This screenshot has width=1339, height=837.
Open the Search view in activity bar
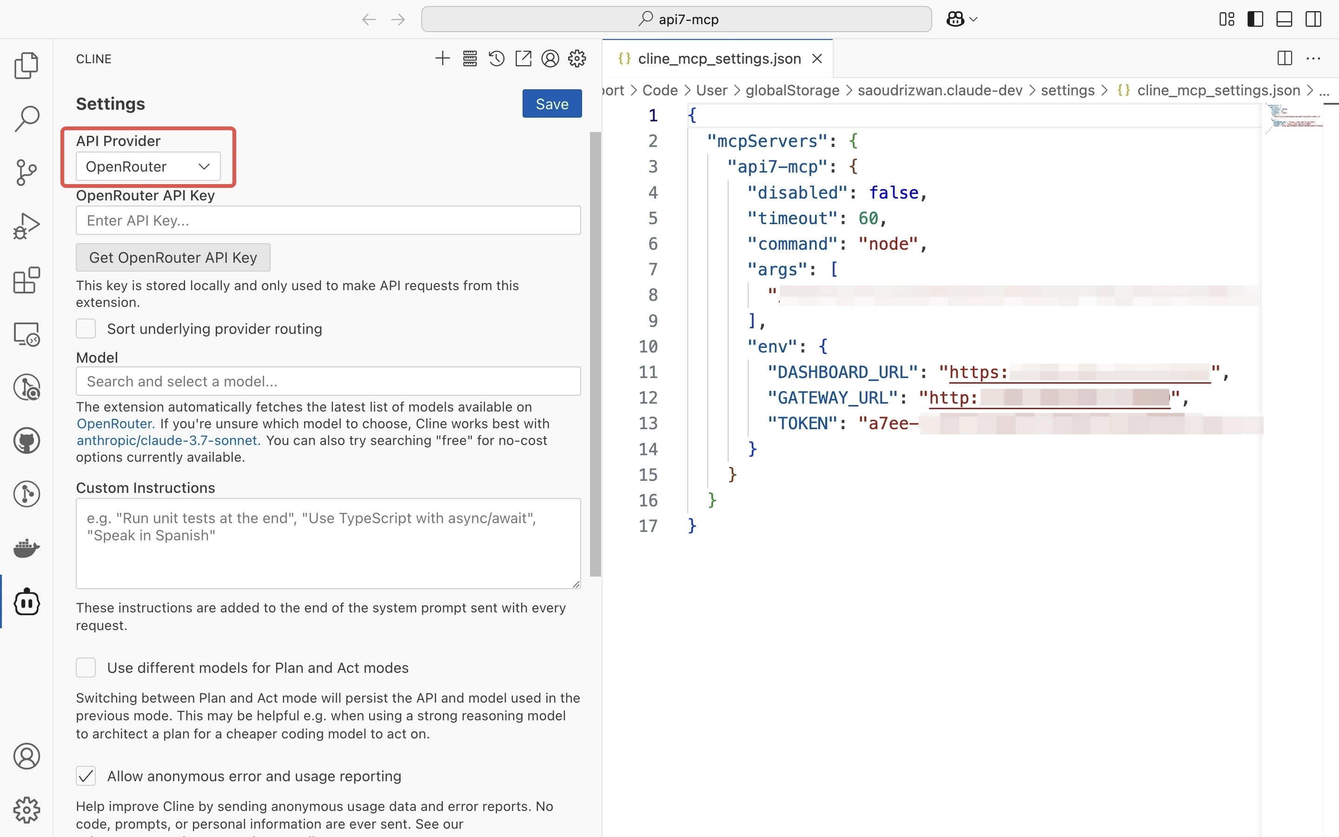(27, 119)
